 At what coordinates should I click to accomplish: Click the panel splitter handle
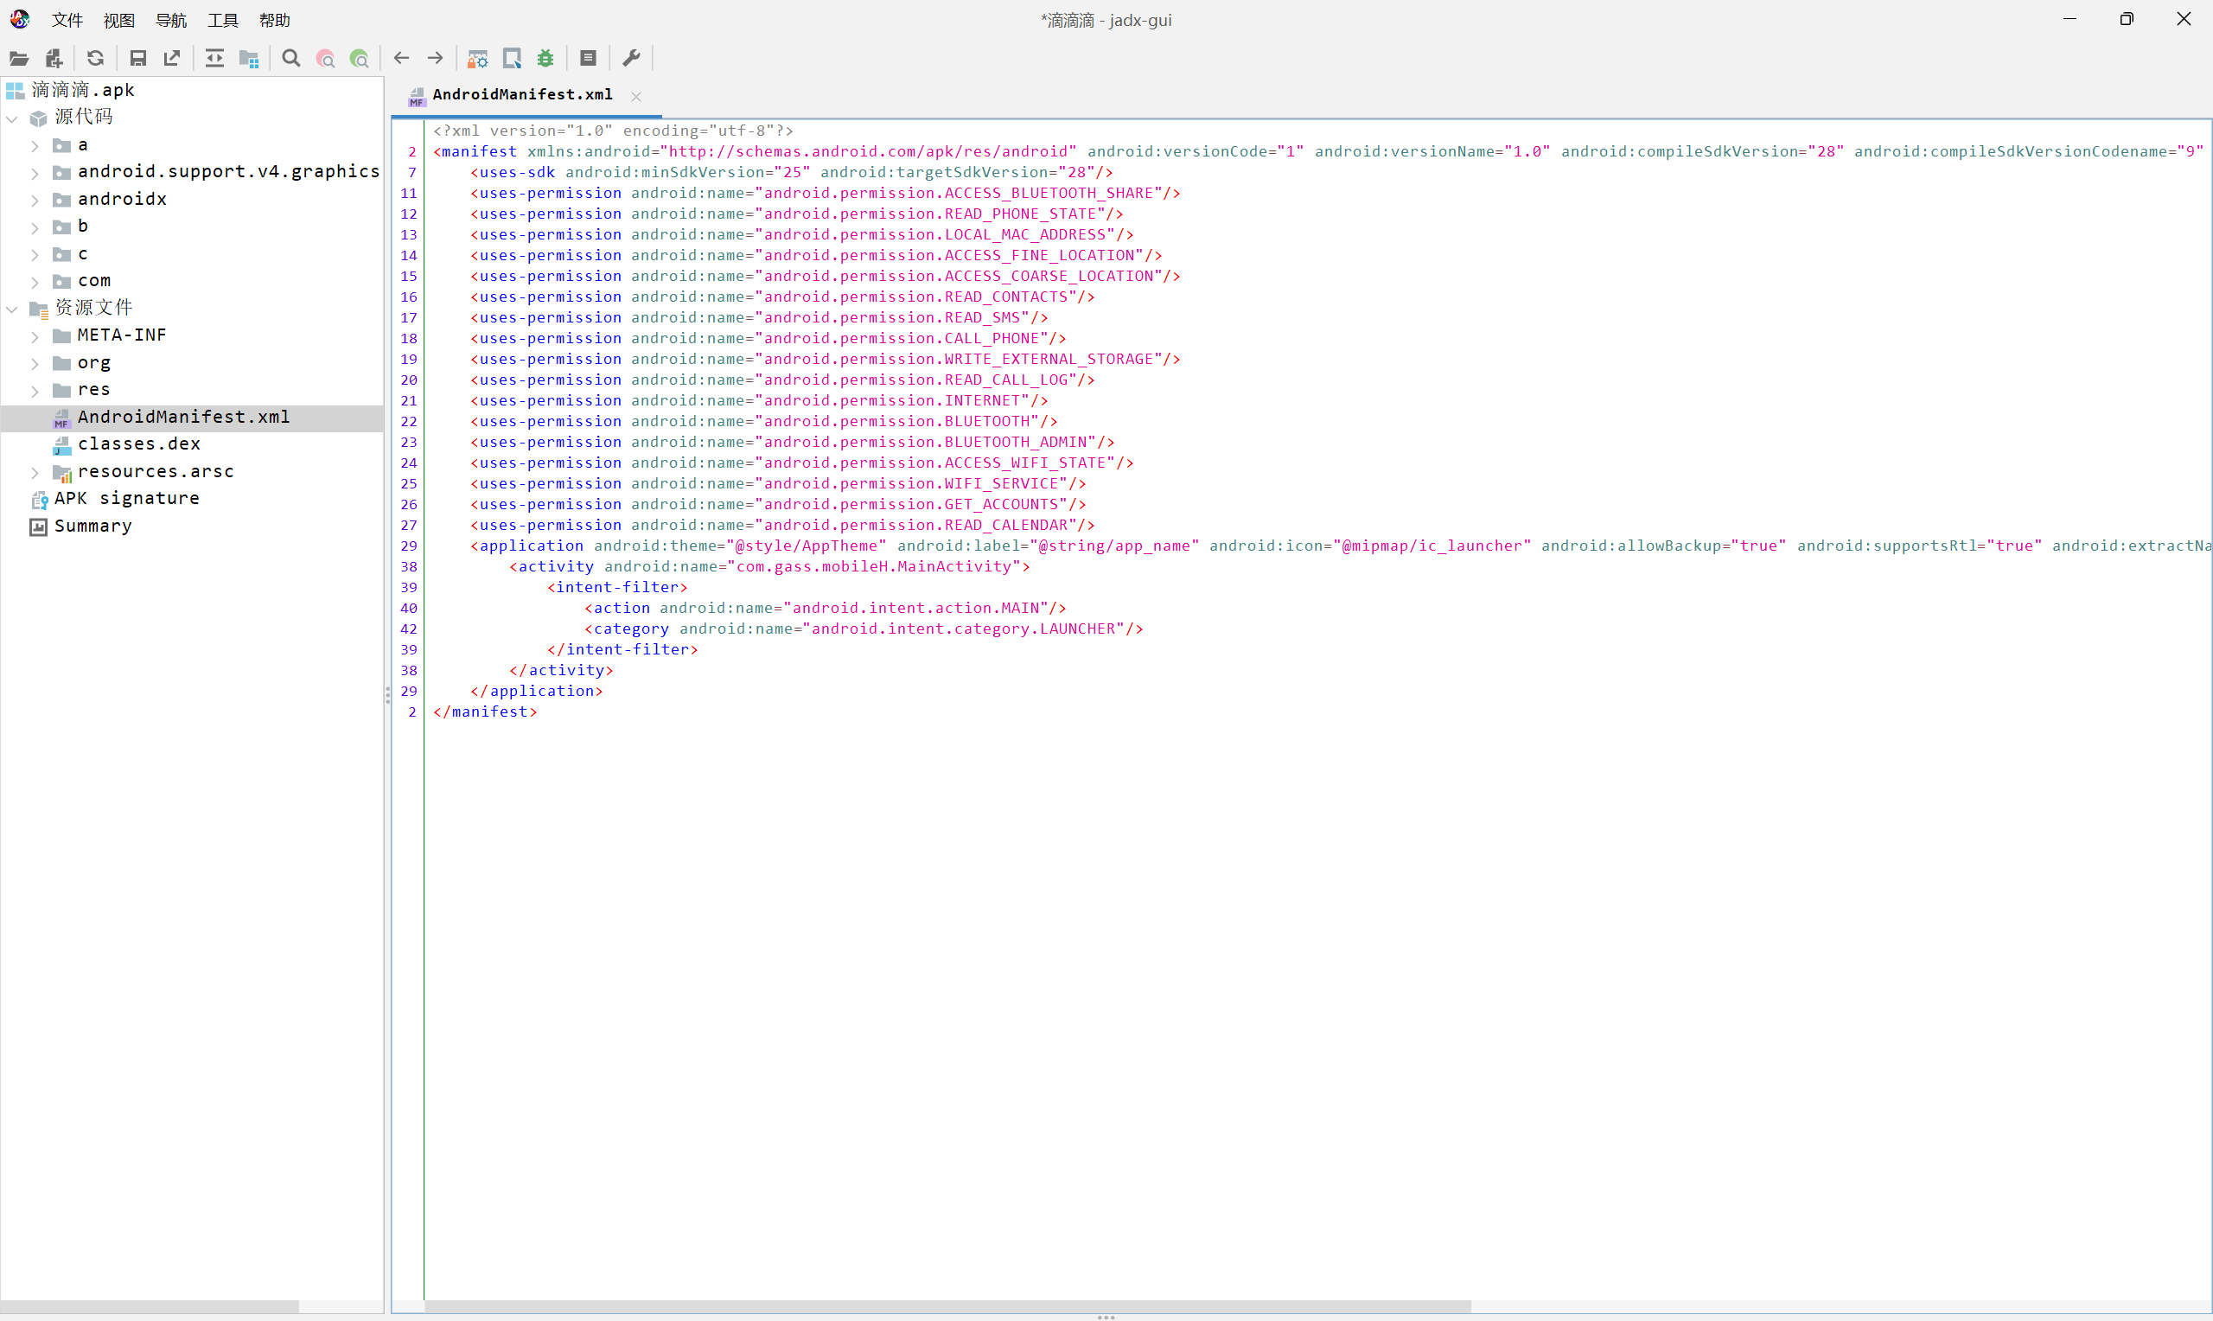pyautogui.click(x=387, y=694)
